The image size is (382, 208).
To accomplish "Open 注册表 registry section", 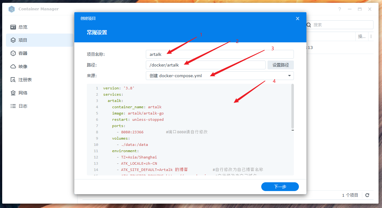I will [40, 80].
